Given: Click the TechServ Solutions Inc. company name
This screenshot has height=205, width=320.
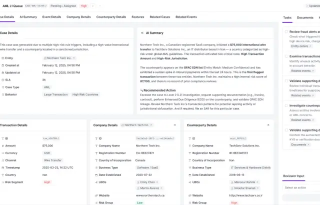Looking at the screenshot, I should (244, 145).
